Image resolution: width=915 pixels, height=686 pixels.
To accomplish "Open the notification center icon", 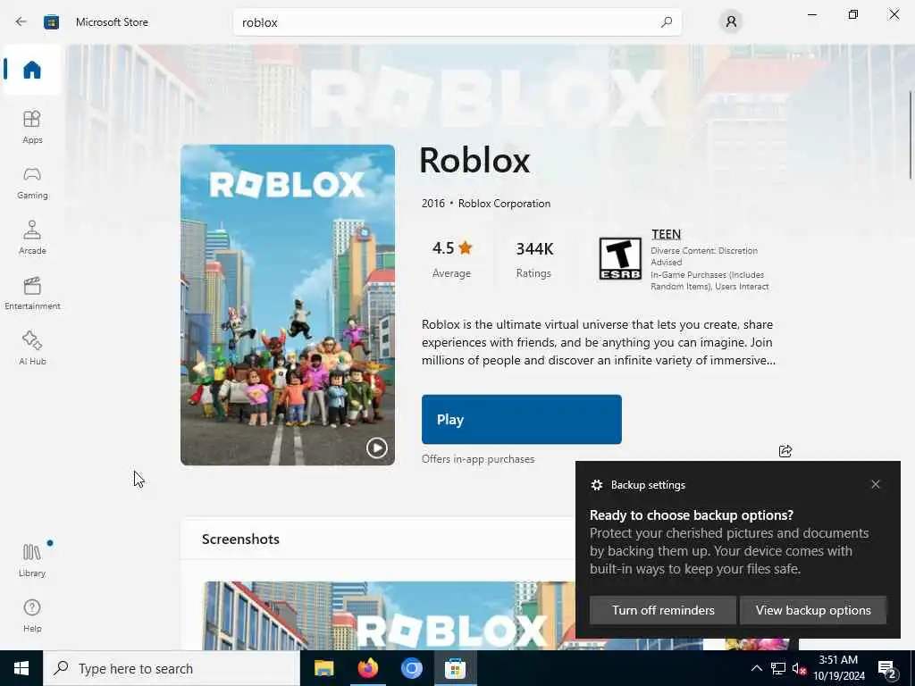I will click(887, 669).
